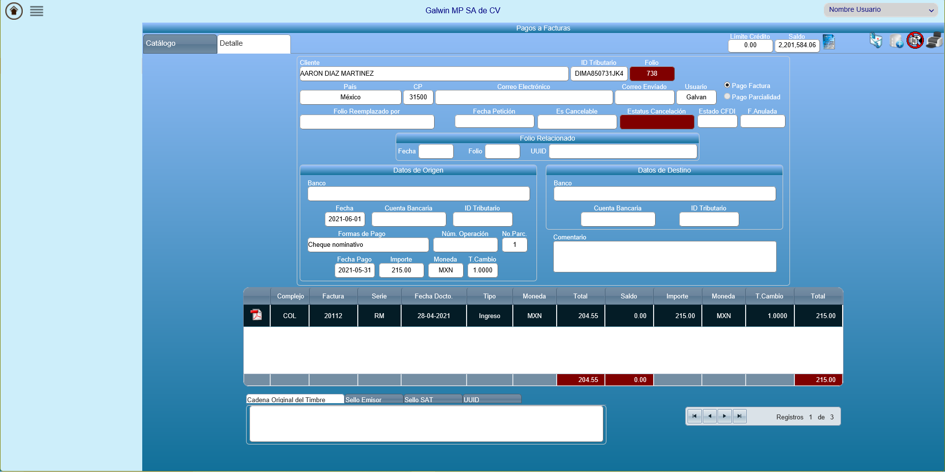Click Datos de Destino Banco field

pos(665,194)
